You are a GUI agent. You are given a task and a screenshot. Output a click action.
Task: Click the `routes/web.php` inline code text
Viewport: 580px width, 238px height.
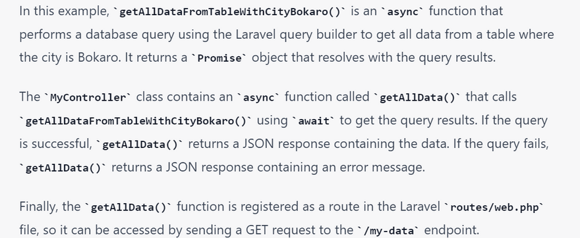coord(494,207)
